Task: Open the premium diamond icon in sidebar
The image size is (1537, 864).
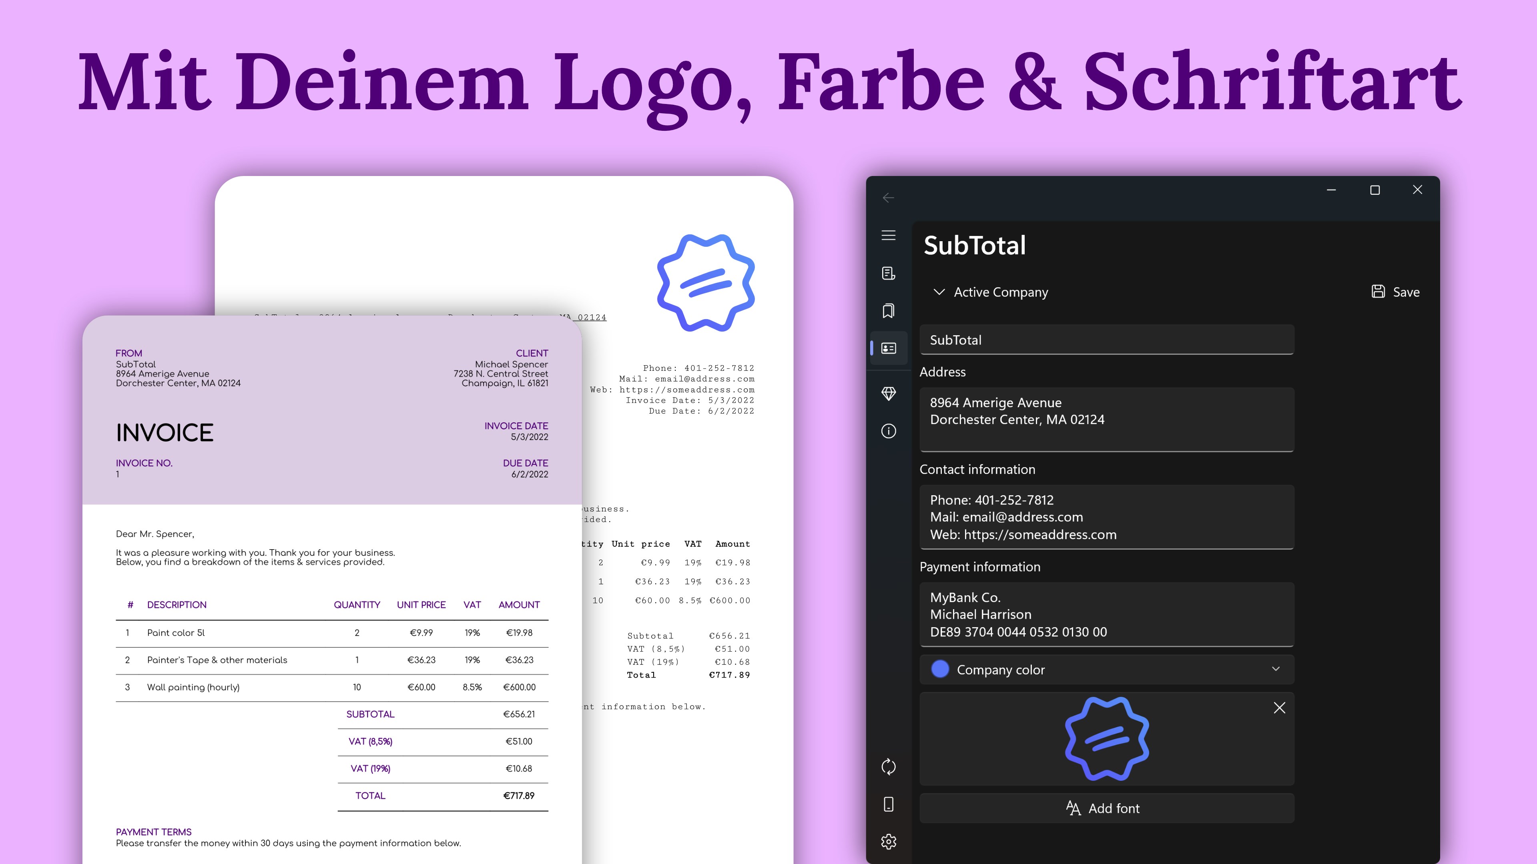Action: tap(889, 394)
